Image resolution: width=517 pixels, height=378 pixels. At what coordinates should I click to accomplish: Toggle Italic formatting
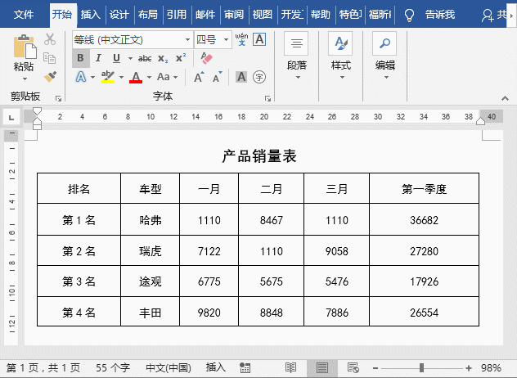[x=98, y=58]
